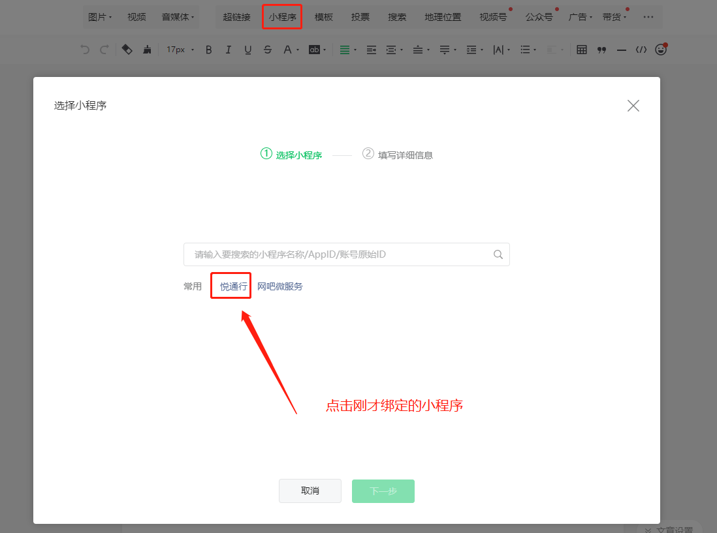
Task: Choose the 悦通行 mini program
Action: [x=234, y=286]
